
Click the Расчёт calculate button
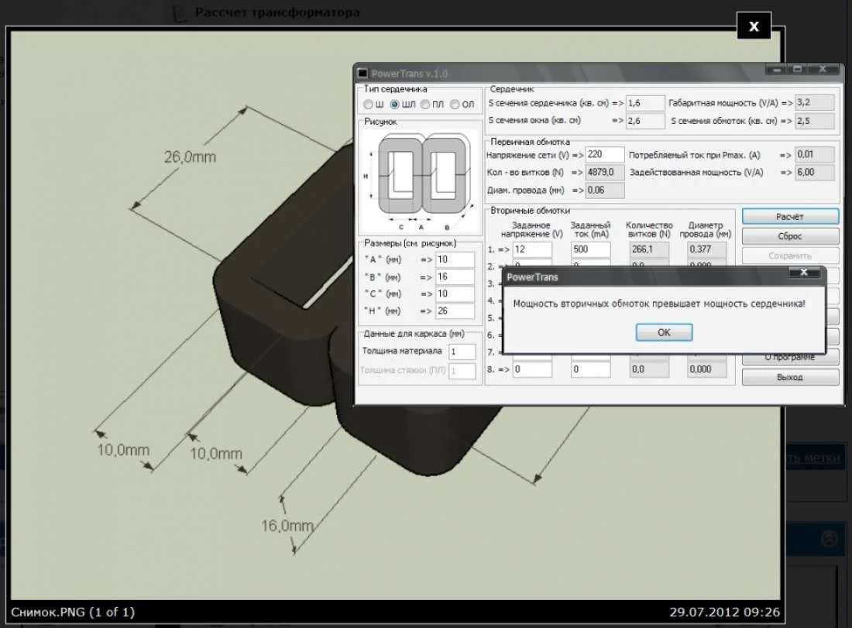point(790,216)
